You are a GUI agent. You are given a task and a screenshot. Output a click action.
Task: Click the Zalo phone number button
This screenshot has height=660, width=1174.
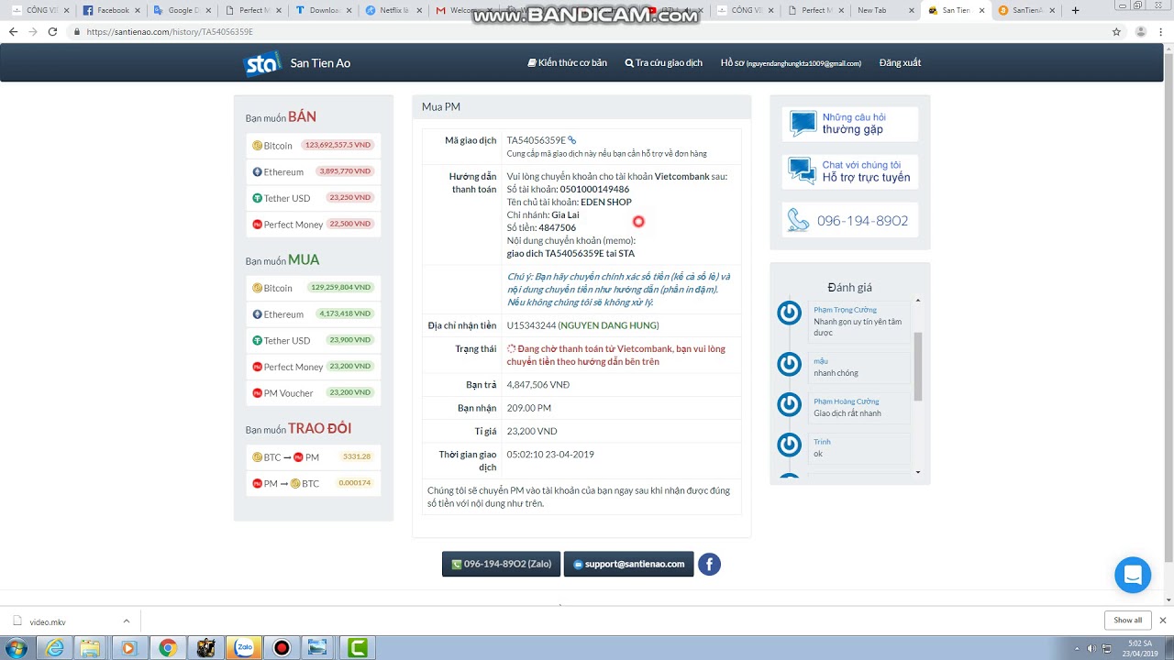[501, 564]
